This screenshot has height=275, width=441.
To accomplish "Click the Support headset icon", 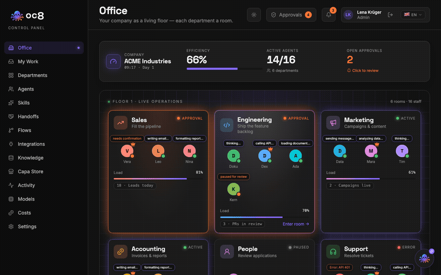I will (333, 251).
